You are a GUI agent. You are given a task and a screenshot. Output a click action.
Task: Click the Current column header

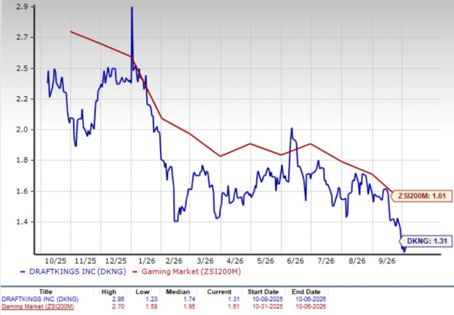coord(219,292)
